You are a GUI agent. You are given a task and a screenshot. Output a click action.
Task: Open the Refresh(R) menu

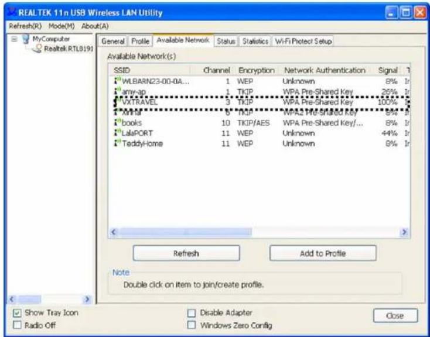25,26
